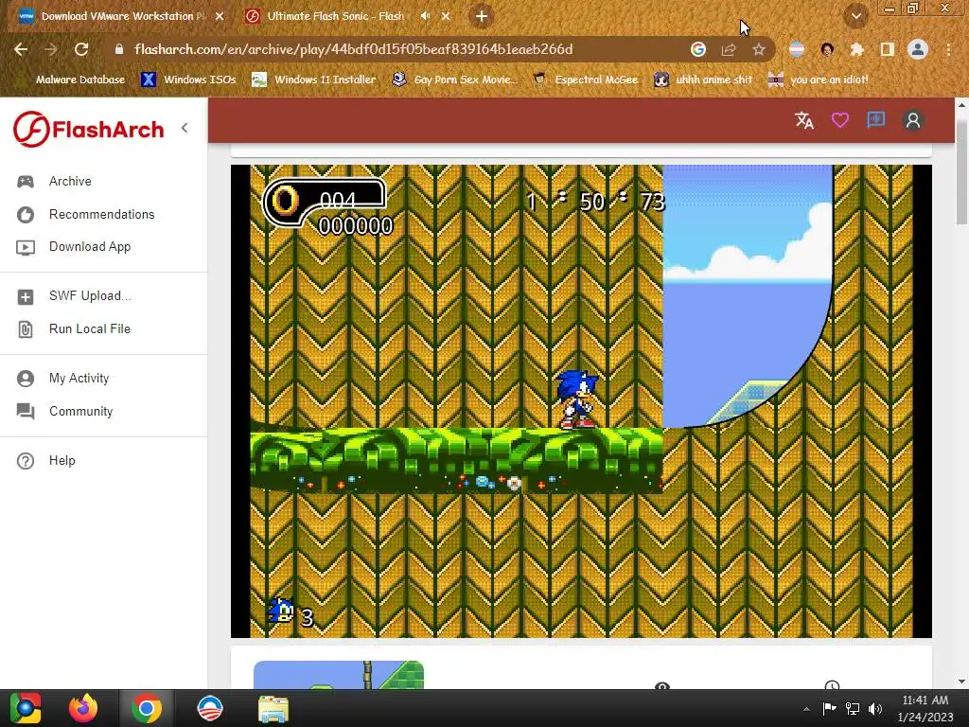The width and height of the screenshot is (969, 727).
Task: Select Recommendations in the sidebar
Action: [102, 215]
